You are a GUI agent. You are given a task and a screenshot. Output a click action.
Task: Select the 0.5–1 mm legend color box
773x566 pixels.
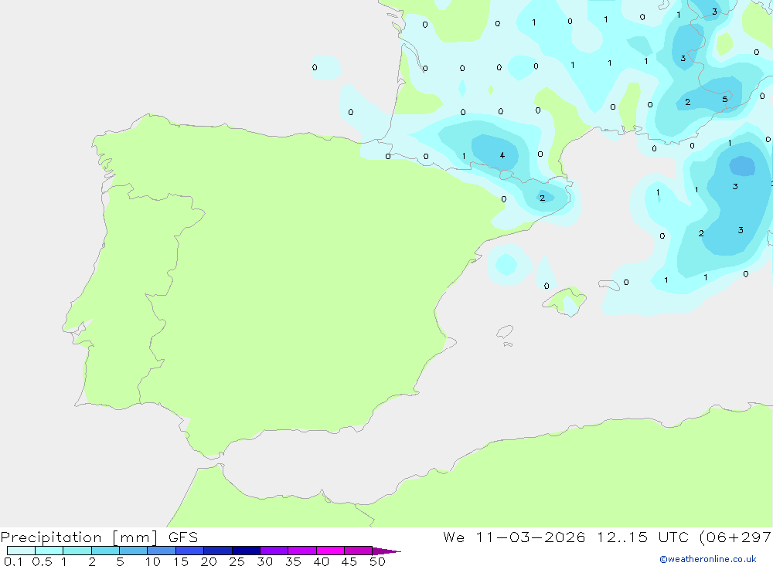[49, 551]
